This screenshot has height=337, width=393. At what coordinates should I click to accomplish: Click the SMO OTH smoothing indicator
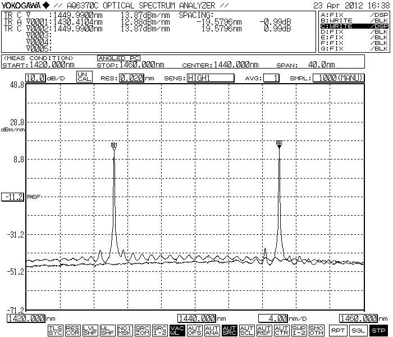316,330
